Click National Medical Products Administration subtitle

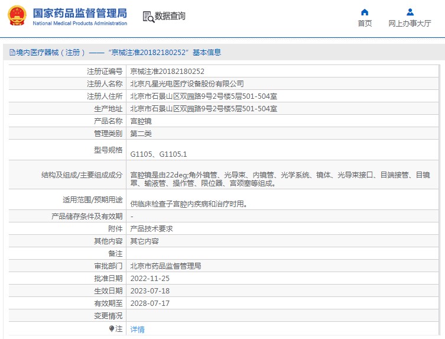tap(80, 23)
